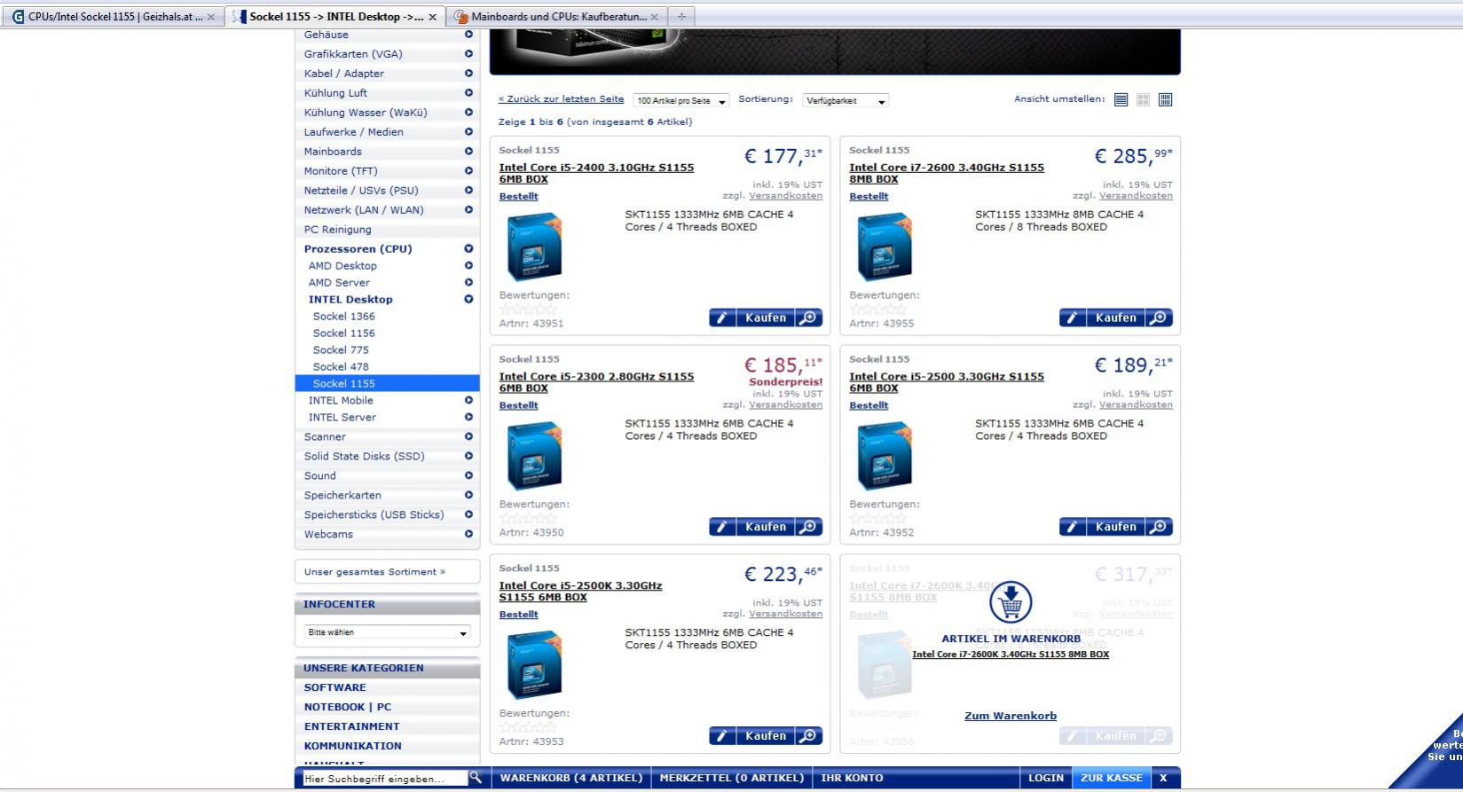1463x792 pixels.
Task: Open the NOTEBOOK | PC category
Action: [348, 707]
